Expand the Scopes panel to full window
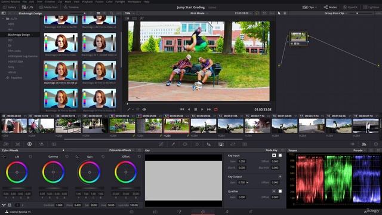Viewport: 382px width, 215px height. click(x=378, y=150)
